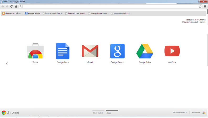Open the Grooveshark bookmark

pos(12,13)
